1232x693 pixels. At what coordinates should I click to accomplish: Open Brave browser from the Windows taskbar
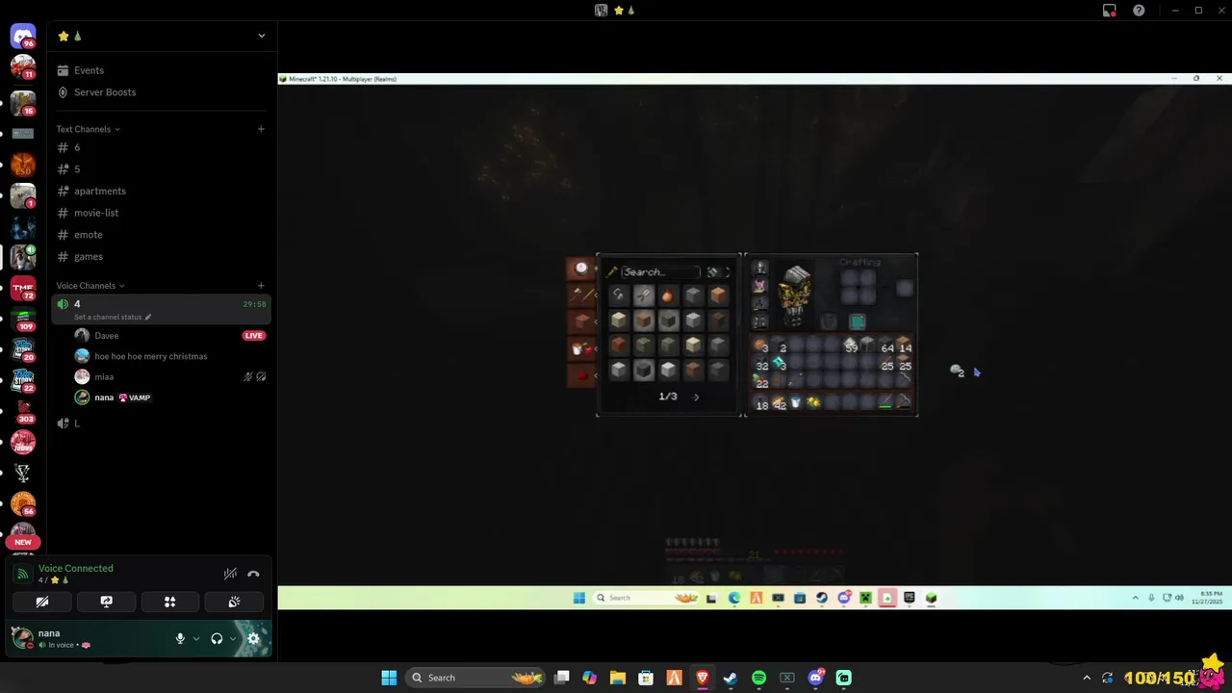point(702,678)
